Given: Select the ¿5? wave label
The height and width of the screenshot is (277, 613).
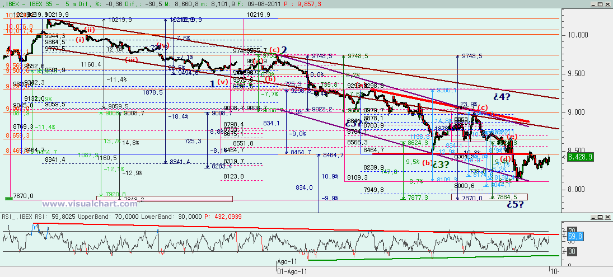Looking at the screenshot, I should pos(515,204).
